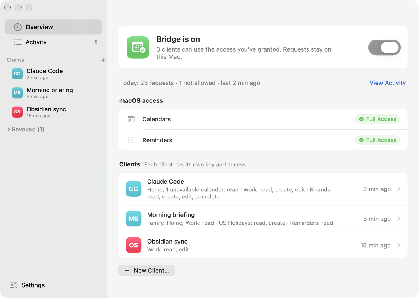
Task: Click the MB avatar in the Clients list
Action: click(x=134, y=219)
